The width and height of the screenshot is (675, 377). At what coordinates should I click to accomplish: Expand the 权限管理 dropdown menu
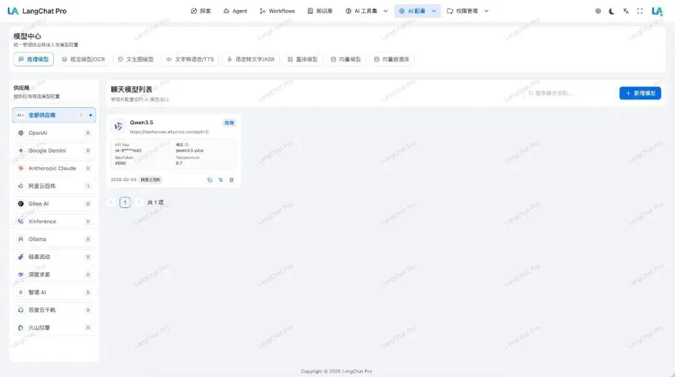(x=467, y=11)
